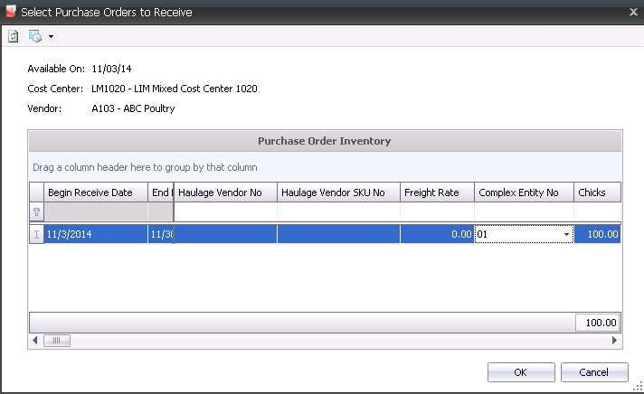Click the refresh icon in the toolbar

pos(14,36)
